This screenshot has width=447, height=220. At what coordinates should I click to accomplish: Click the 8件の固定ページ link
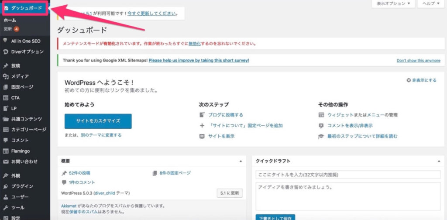[175, 173]
